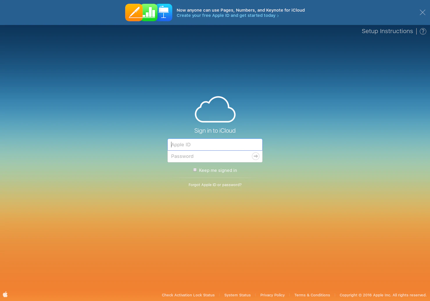Click the Numbers app icon in banner
Image resolution: width=430 pixels, height=301 pixels.
pos(150,12)
